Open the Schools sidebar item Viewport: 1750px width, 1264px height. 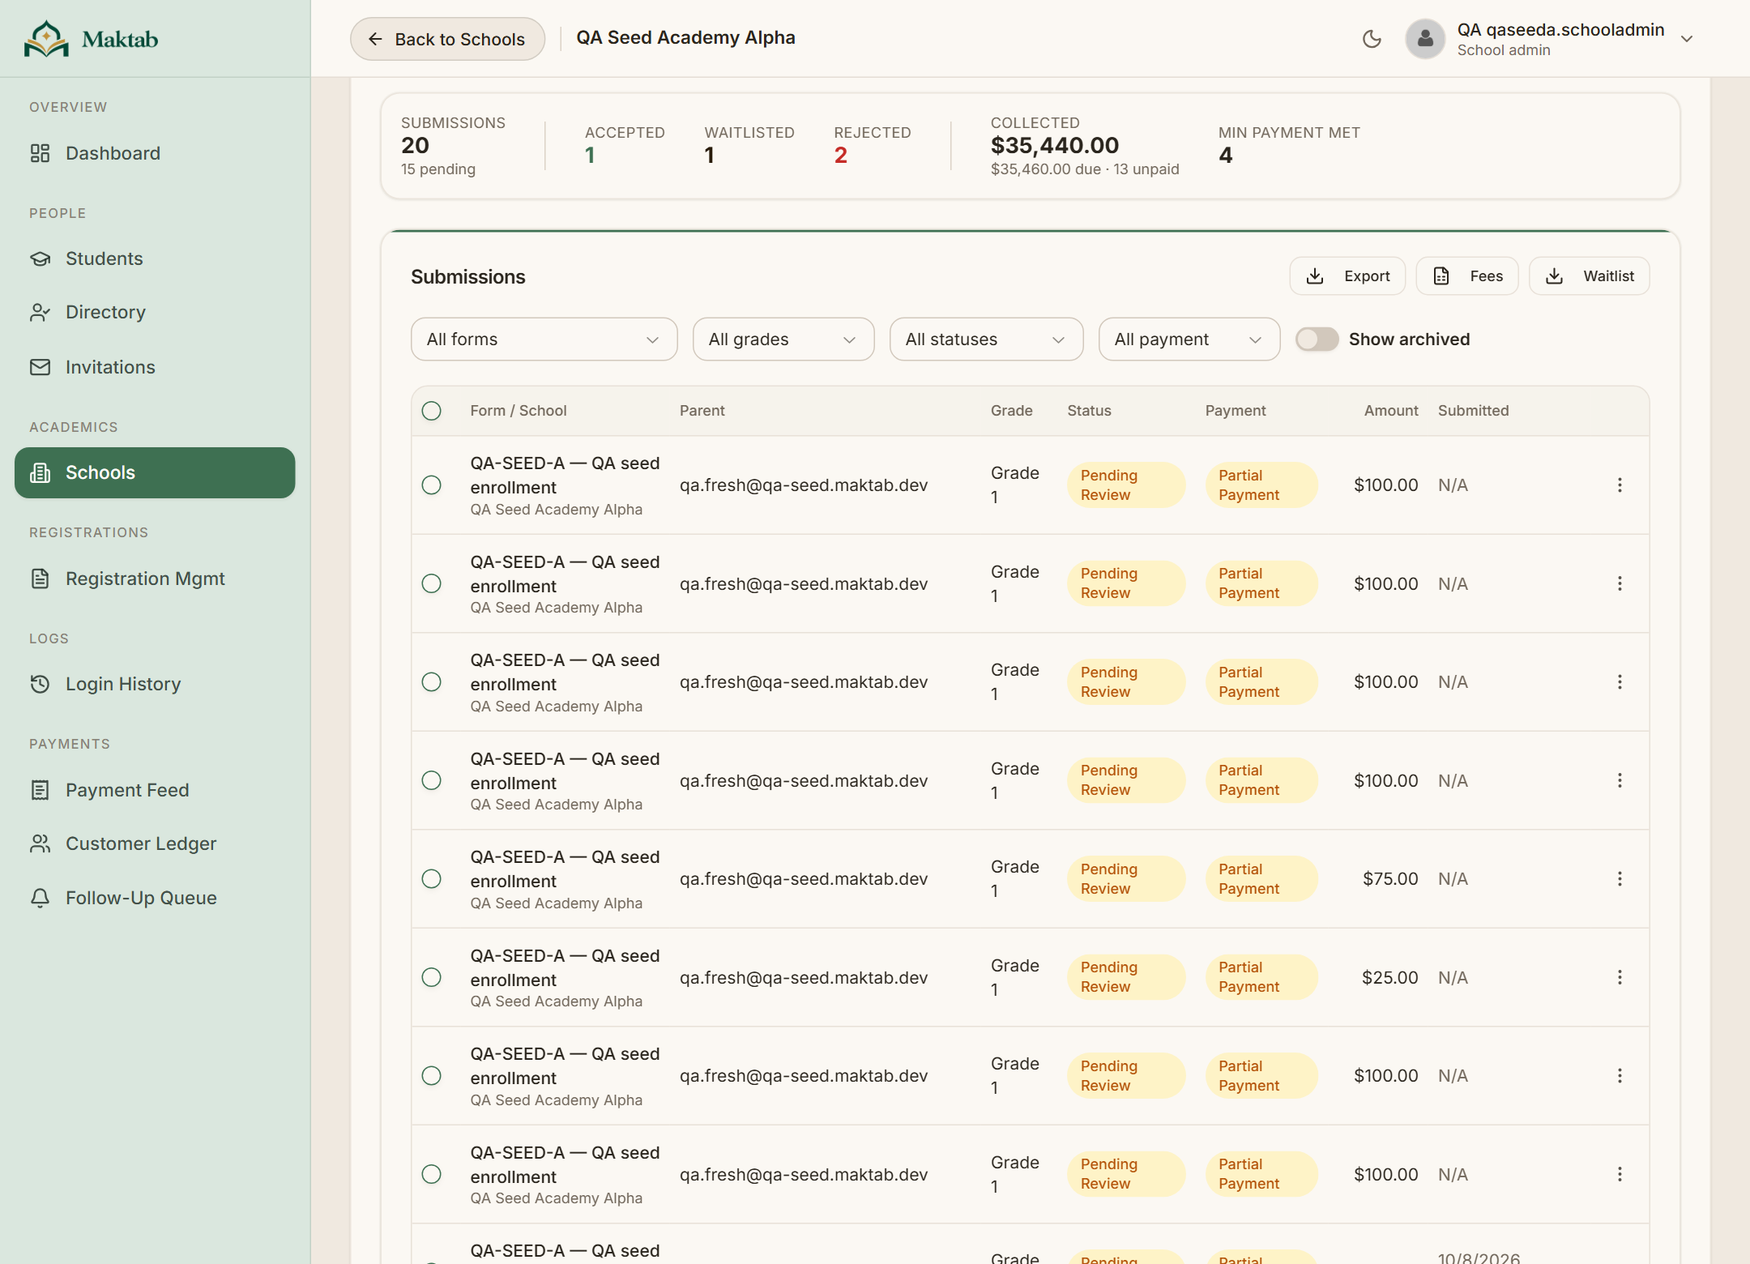(155, 472)
